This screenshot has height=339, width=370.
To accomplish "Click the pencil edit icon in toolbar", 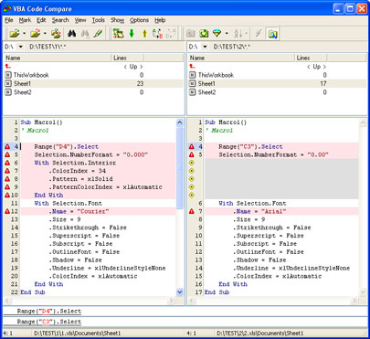I will click(x=98, y=34).
